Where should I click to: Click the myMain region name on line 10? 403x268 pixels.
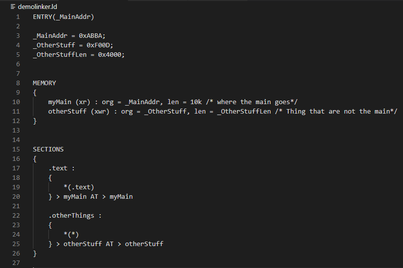[x=60, y=102]
